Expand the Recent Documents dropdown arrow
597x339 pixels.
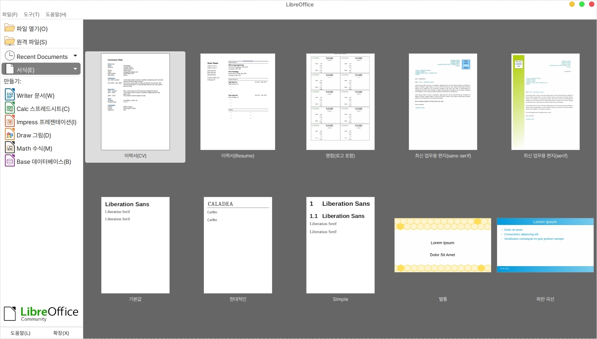75,56
